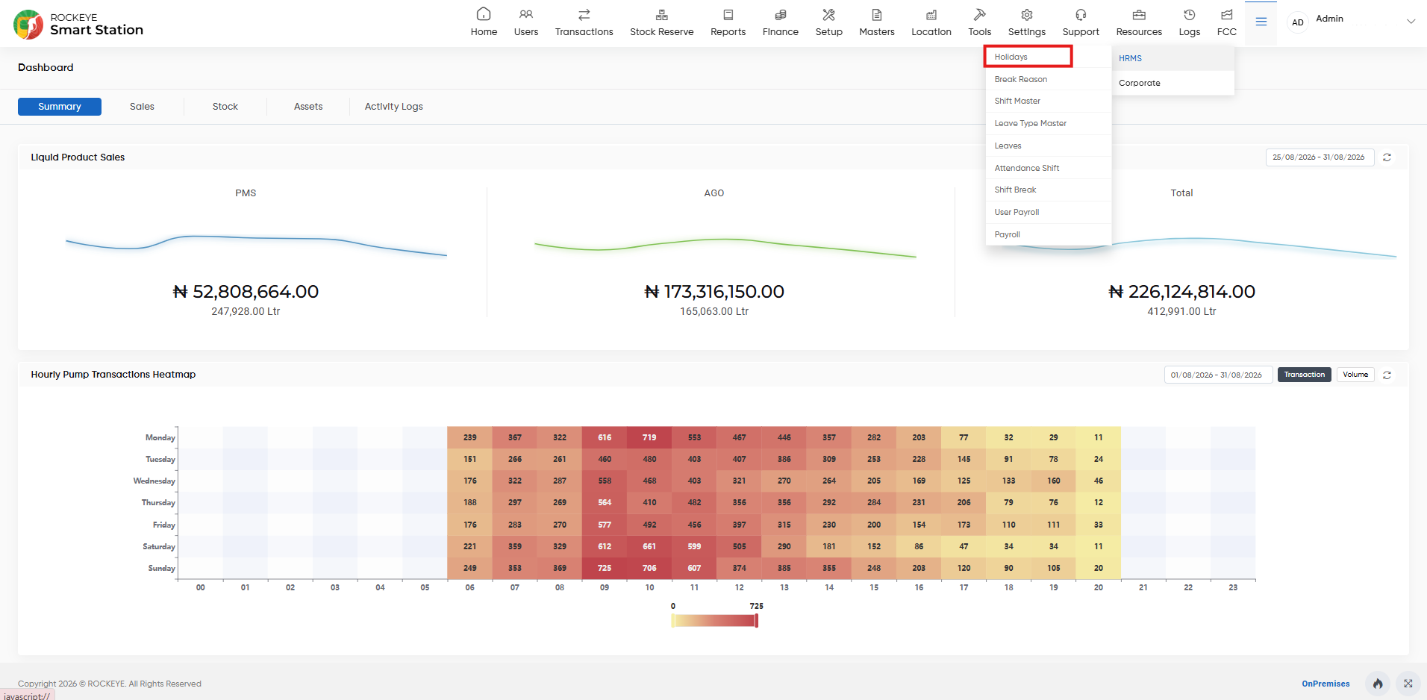Click the heatmap color legend maximum handle
This screenshot has height=700, width=1427.
pos(756,621)
